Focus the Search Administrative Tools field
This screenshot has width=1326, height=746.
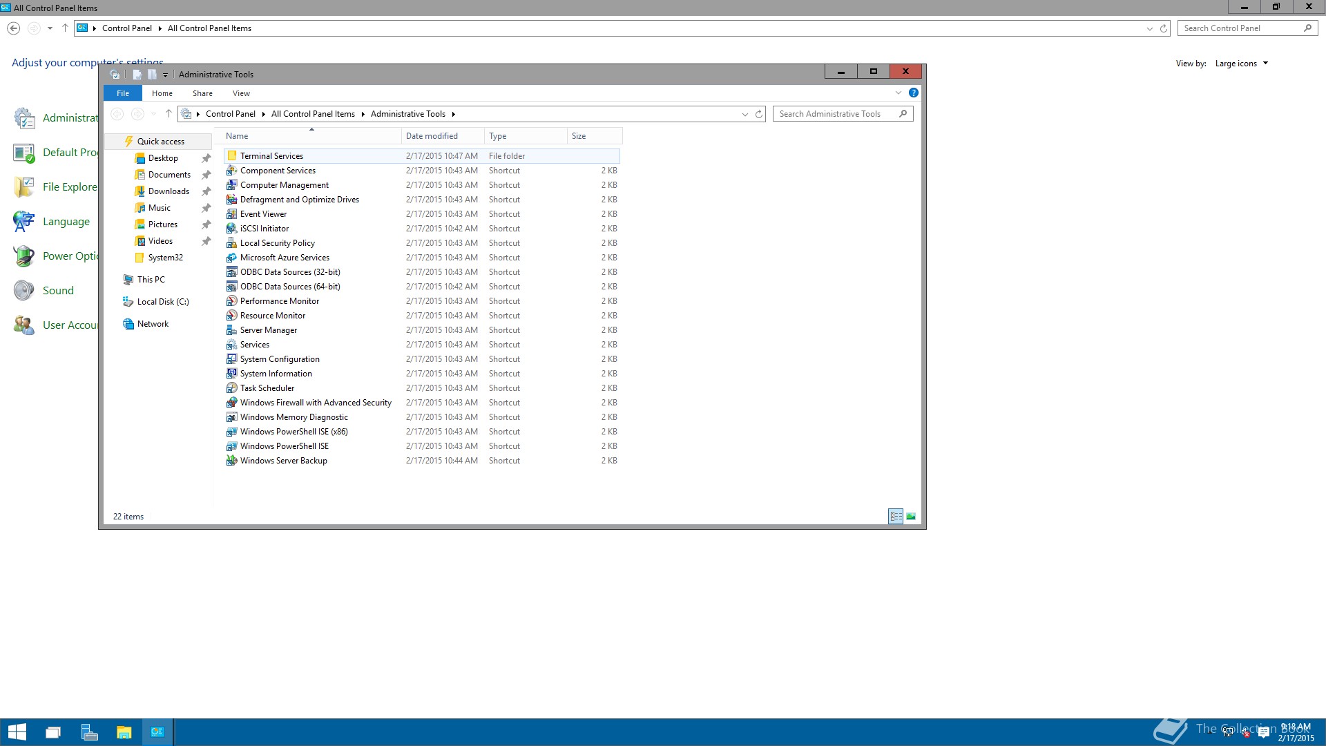click(x=843, y=114)
